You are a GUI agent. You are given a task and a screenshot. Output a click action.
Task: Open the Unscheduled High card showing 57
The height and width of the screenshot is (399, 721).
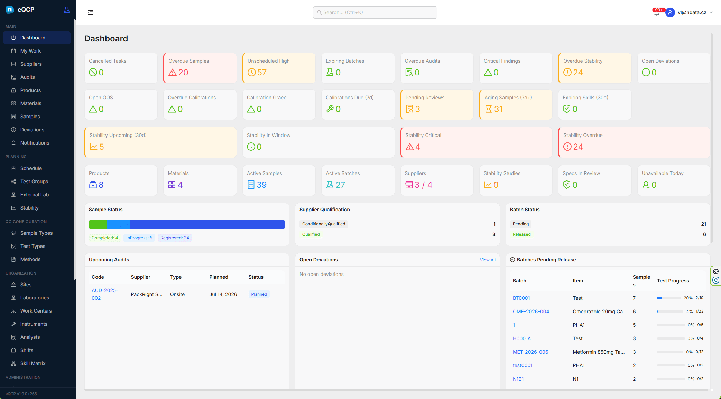coord(279,68)
